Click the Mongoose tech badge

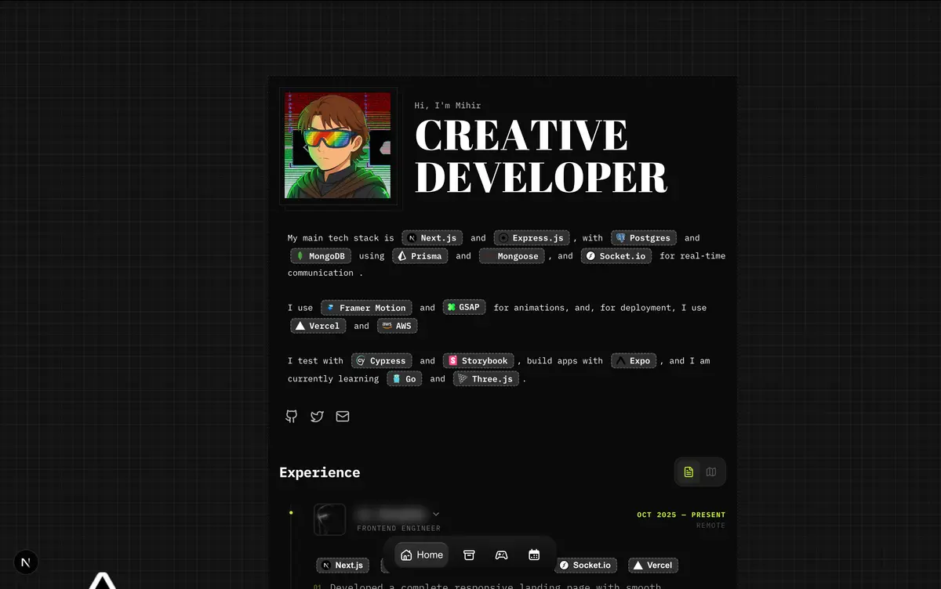point(510,256)
